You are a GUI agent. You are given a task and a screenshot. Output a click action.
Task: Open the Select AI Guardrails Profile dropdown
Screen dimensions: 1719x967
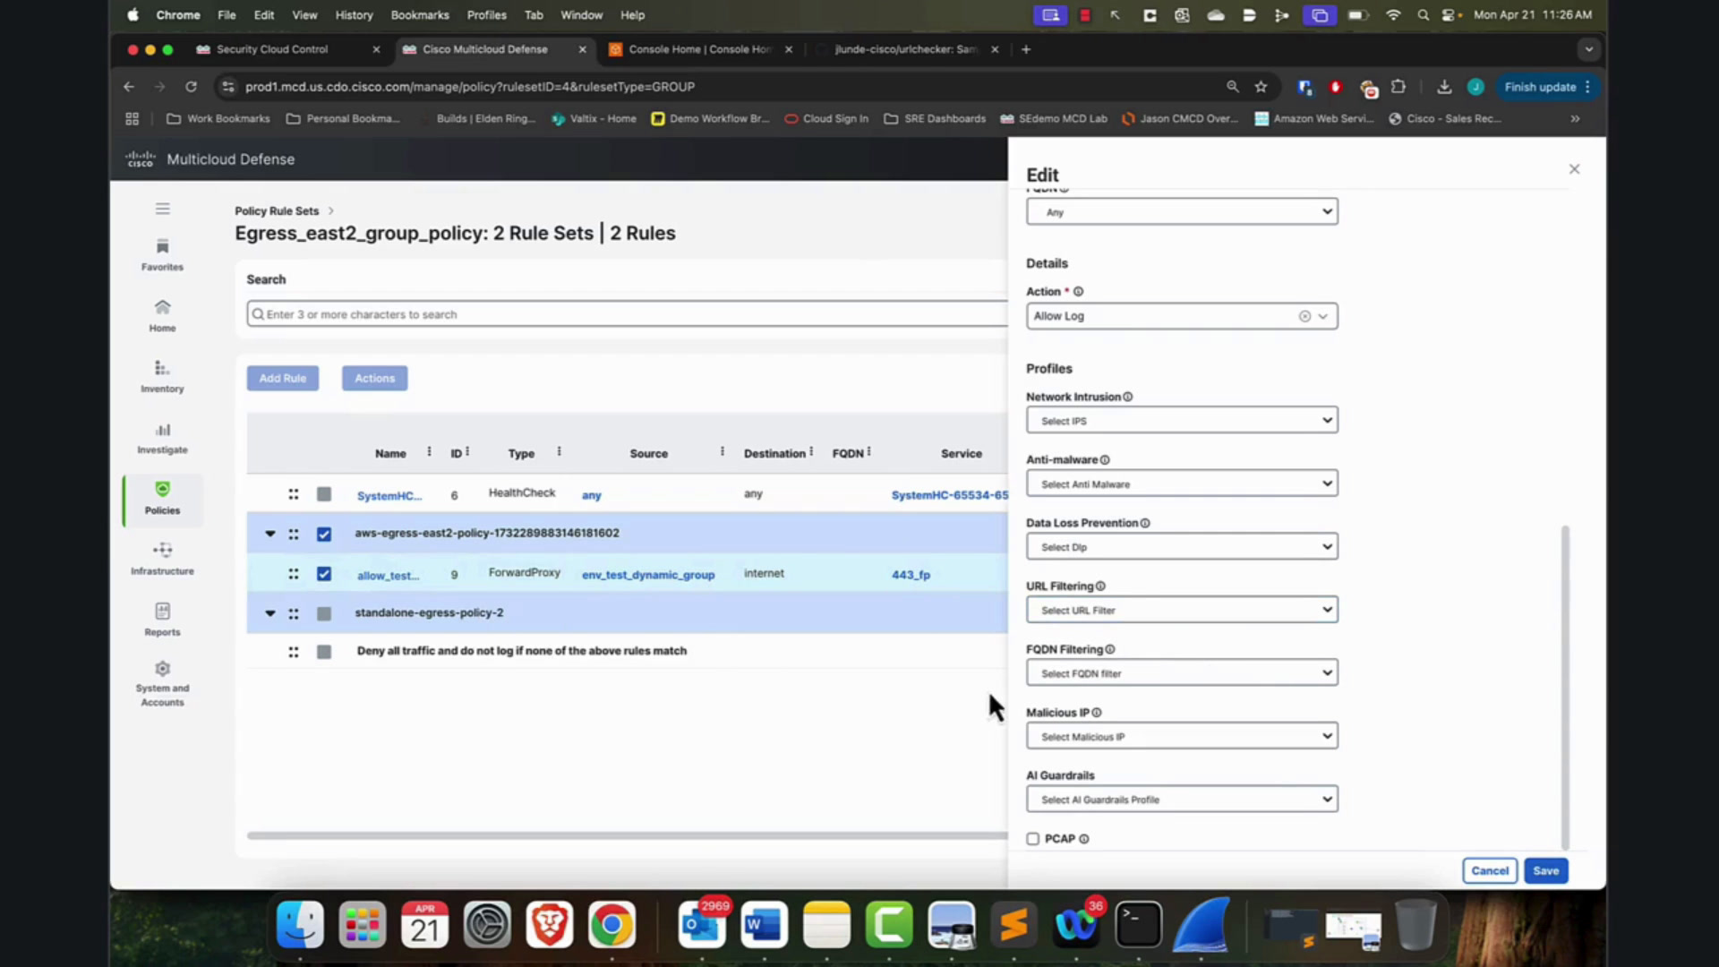pos(1182,800)
